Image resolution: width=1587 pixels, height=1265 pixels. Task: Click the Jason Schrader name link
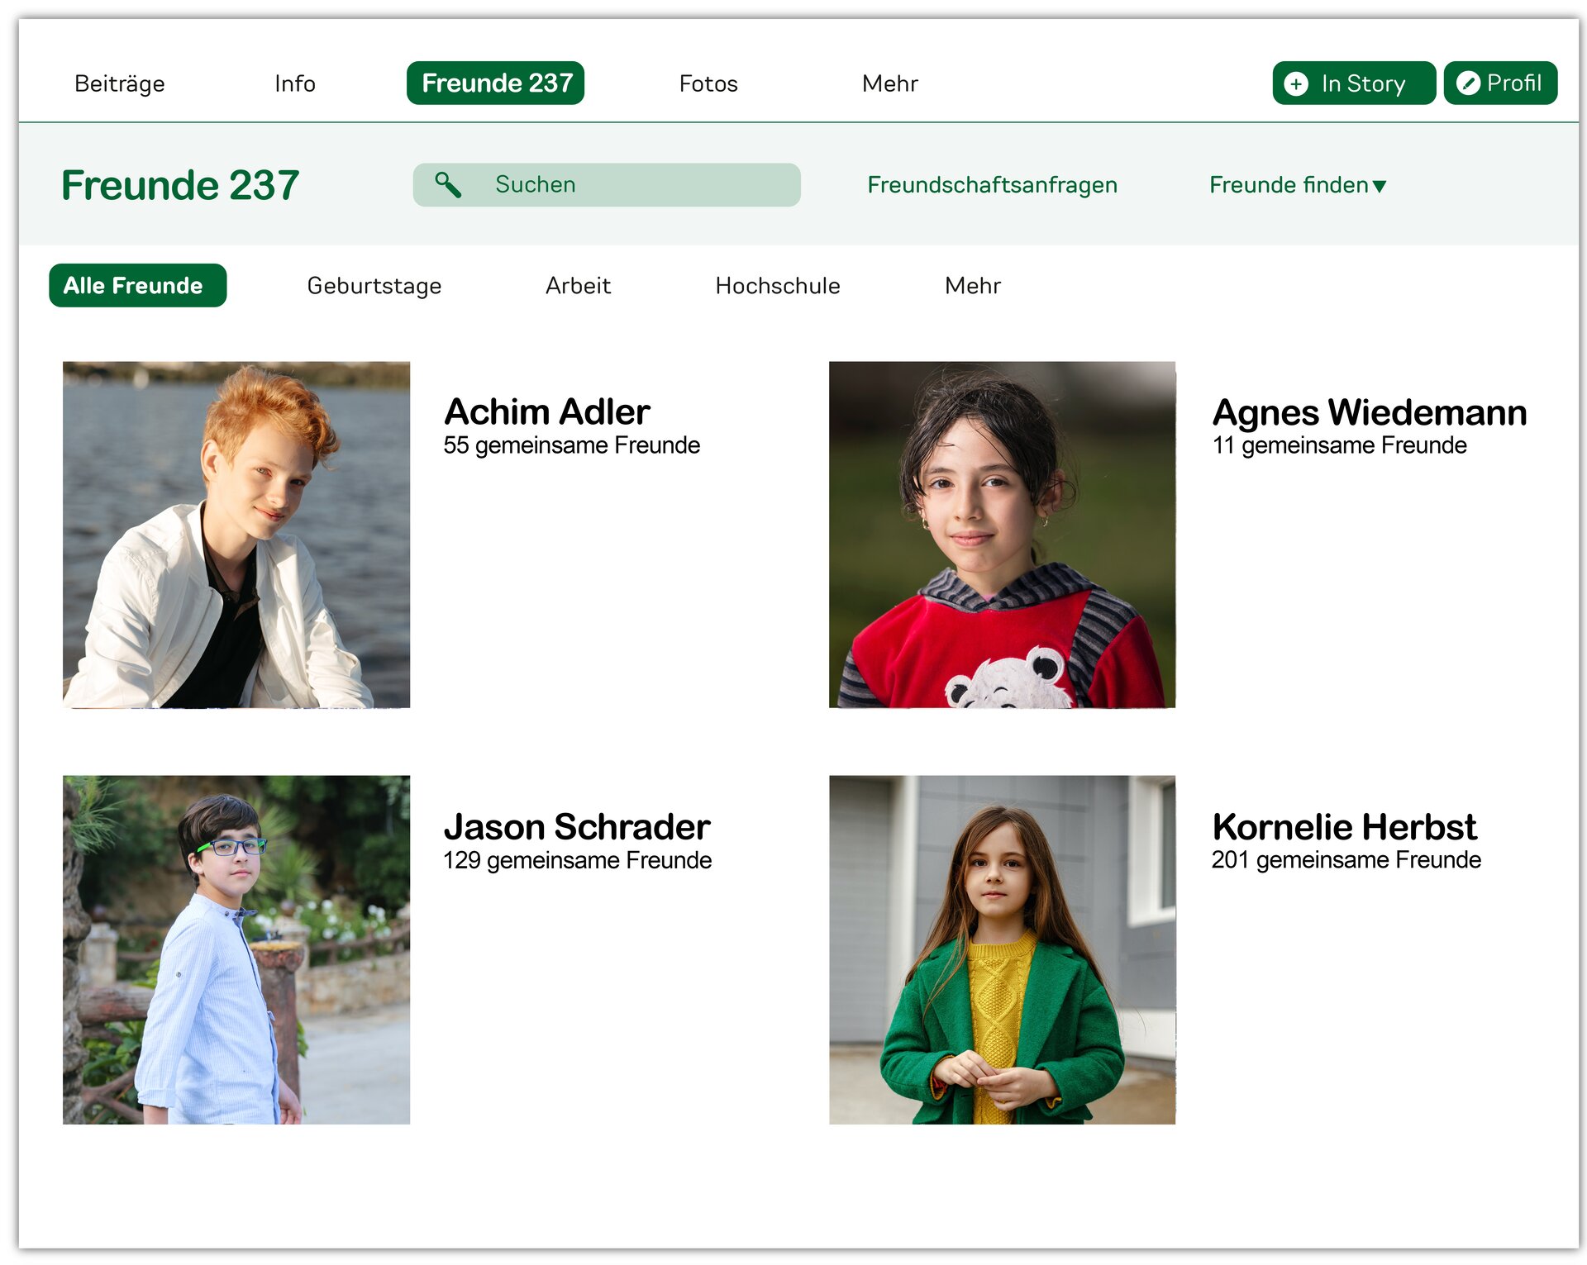[576, 826]
